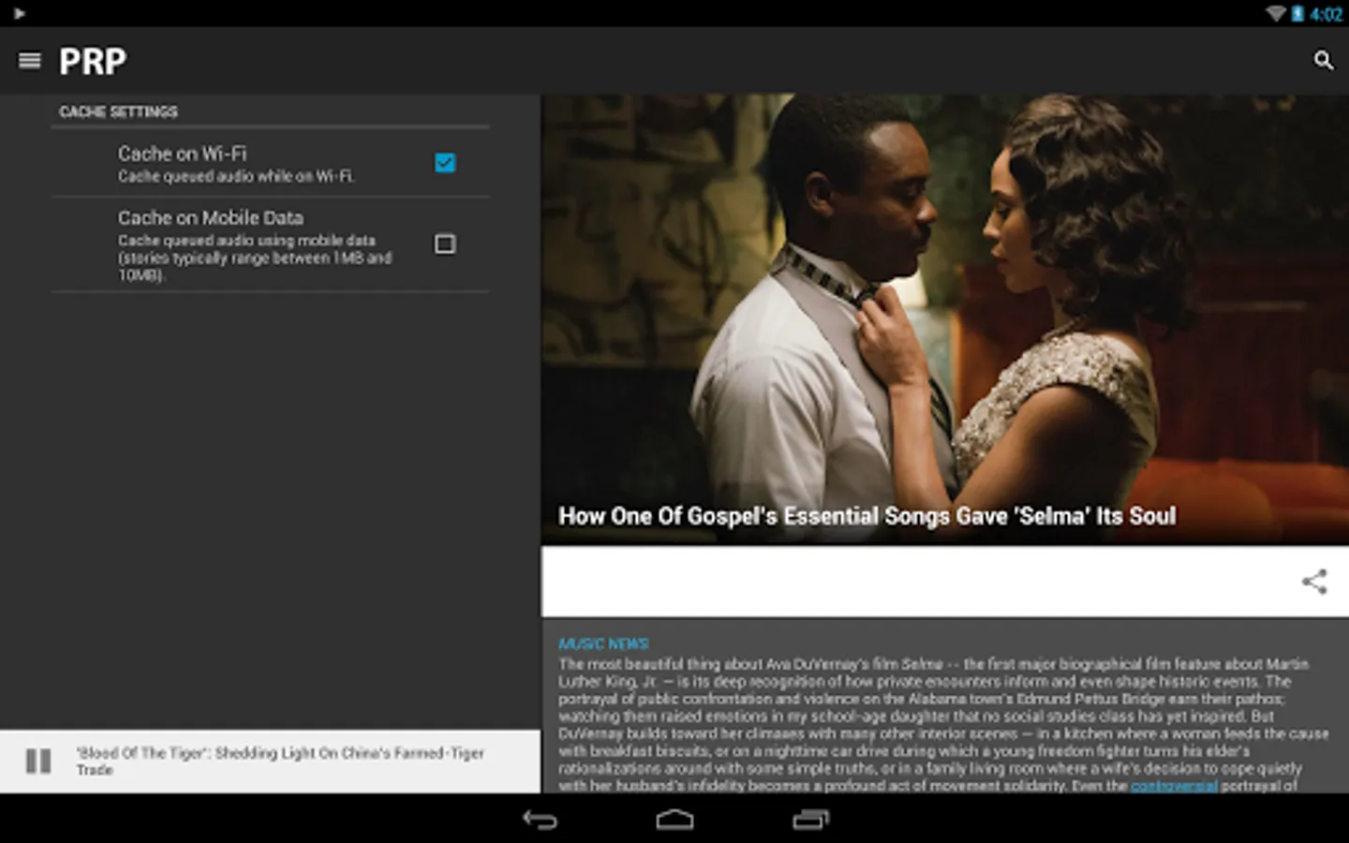Select the 'Cache on Mobile Data' title
The height and width of the screenshot is (843, 1349).
[211, 218]
